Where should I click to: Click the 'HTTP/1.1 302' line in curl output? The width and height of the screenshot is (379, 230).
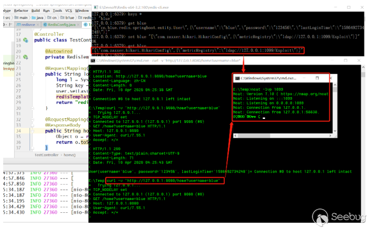[x=104, y=72]
